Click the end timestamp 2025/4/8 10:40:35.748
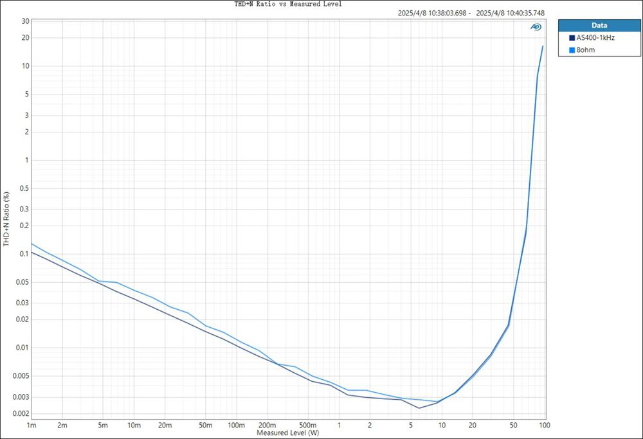 pyautogui.click(x=510, y=13)
